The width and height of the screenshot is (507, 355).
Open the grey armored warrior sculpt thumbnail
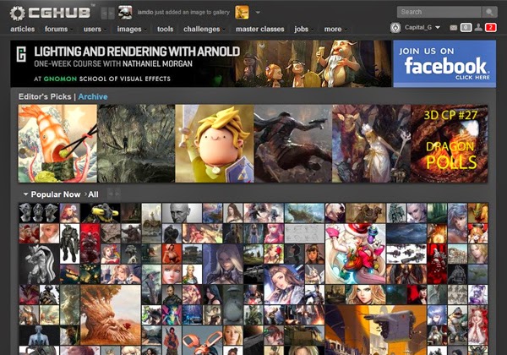(x=39, y=265)
